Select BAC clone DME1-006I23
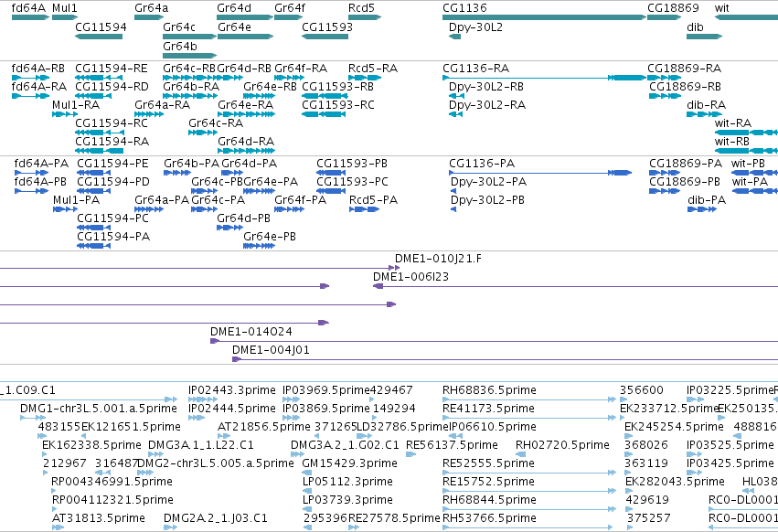The image size is (778, 532). pos(410,277)
